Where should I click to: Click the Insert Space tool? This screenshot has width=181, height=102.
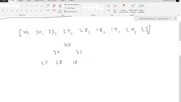tap(70, 8)
